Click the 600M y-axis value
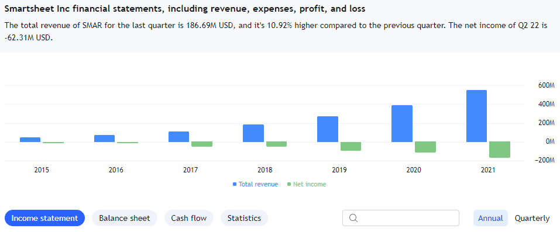The width and height of the screenshot is (560, 232). click(x=547, y=86)
